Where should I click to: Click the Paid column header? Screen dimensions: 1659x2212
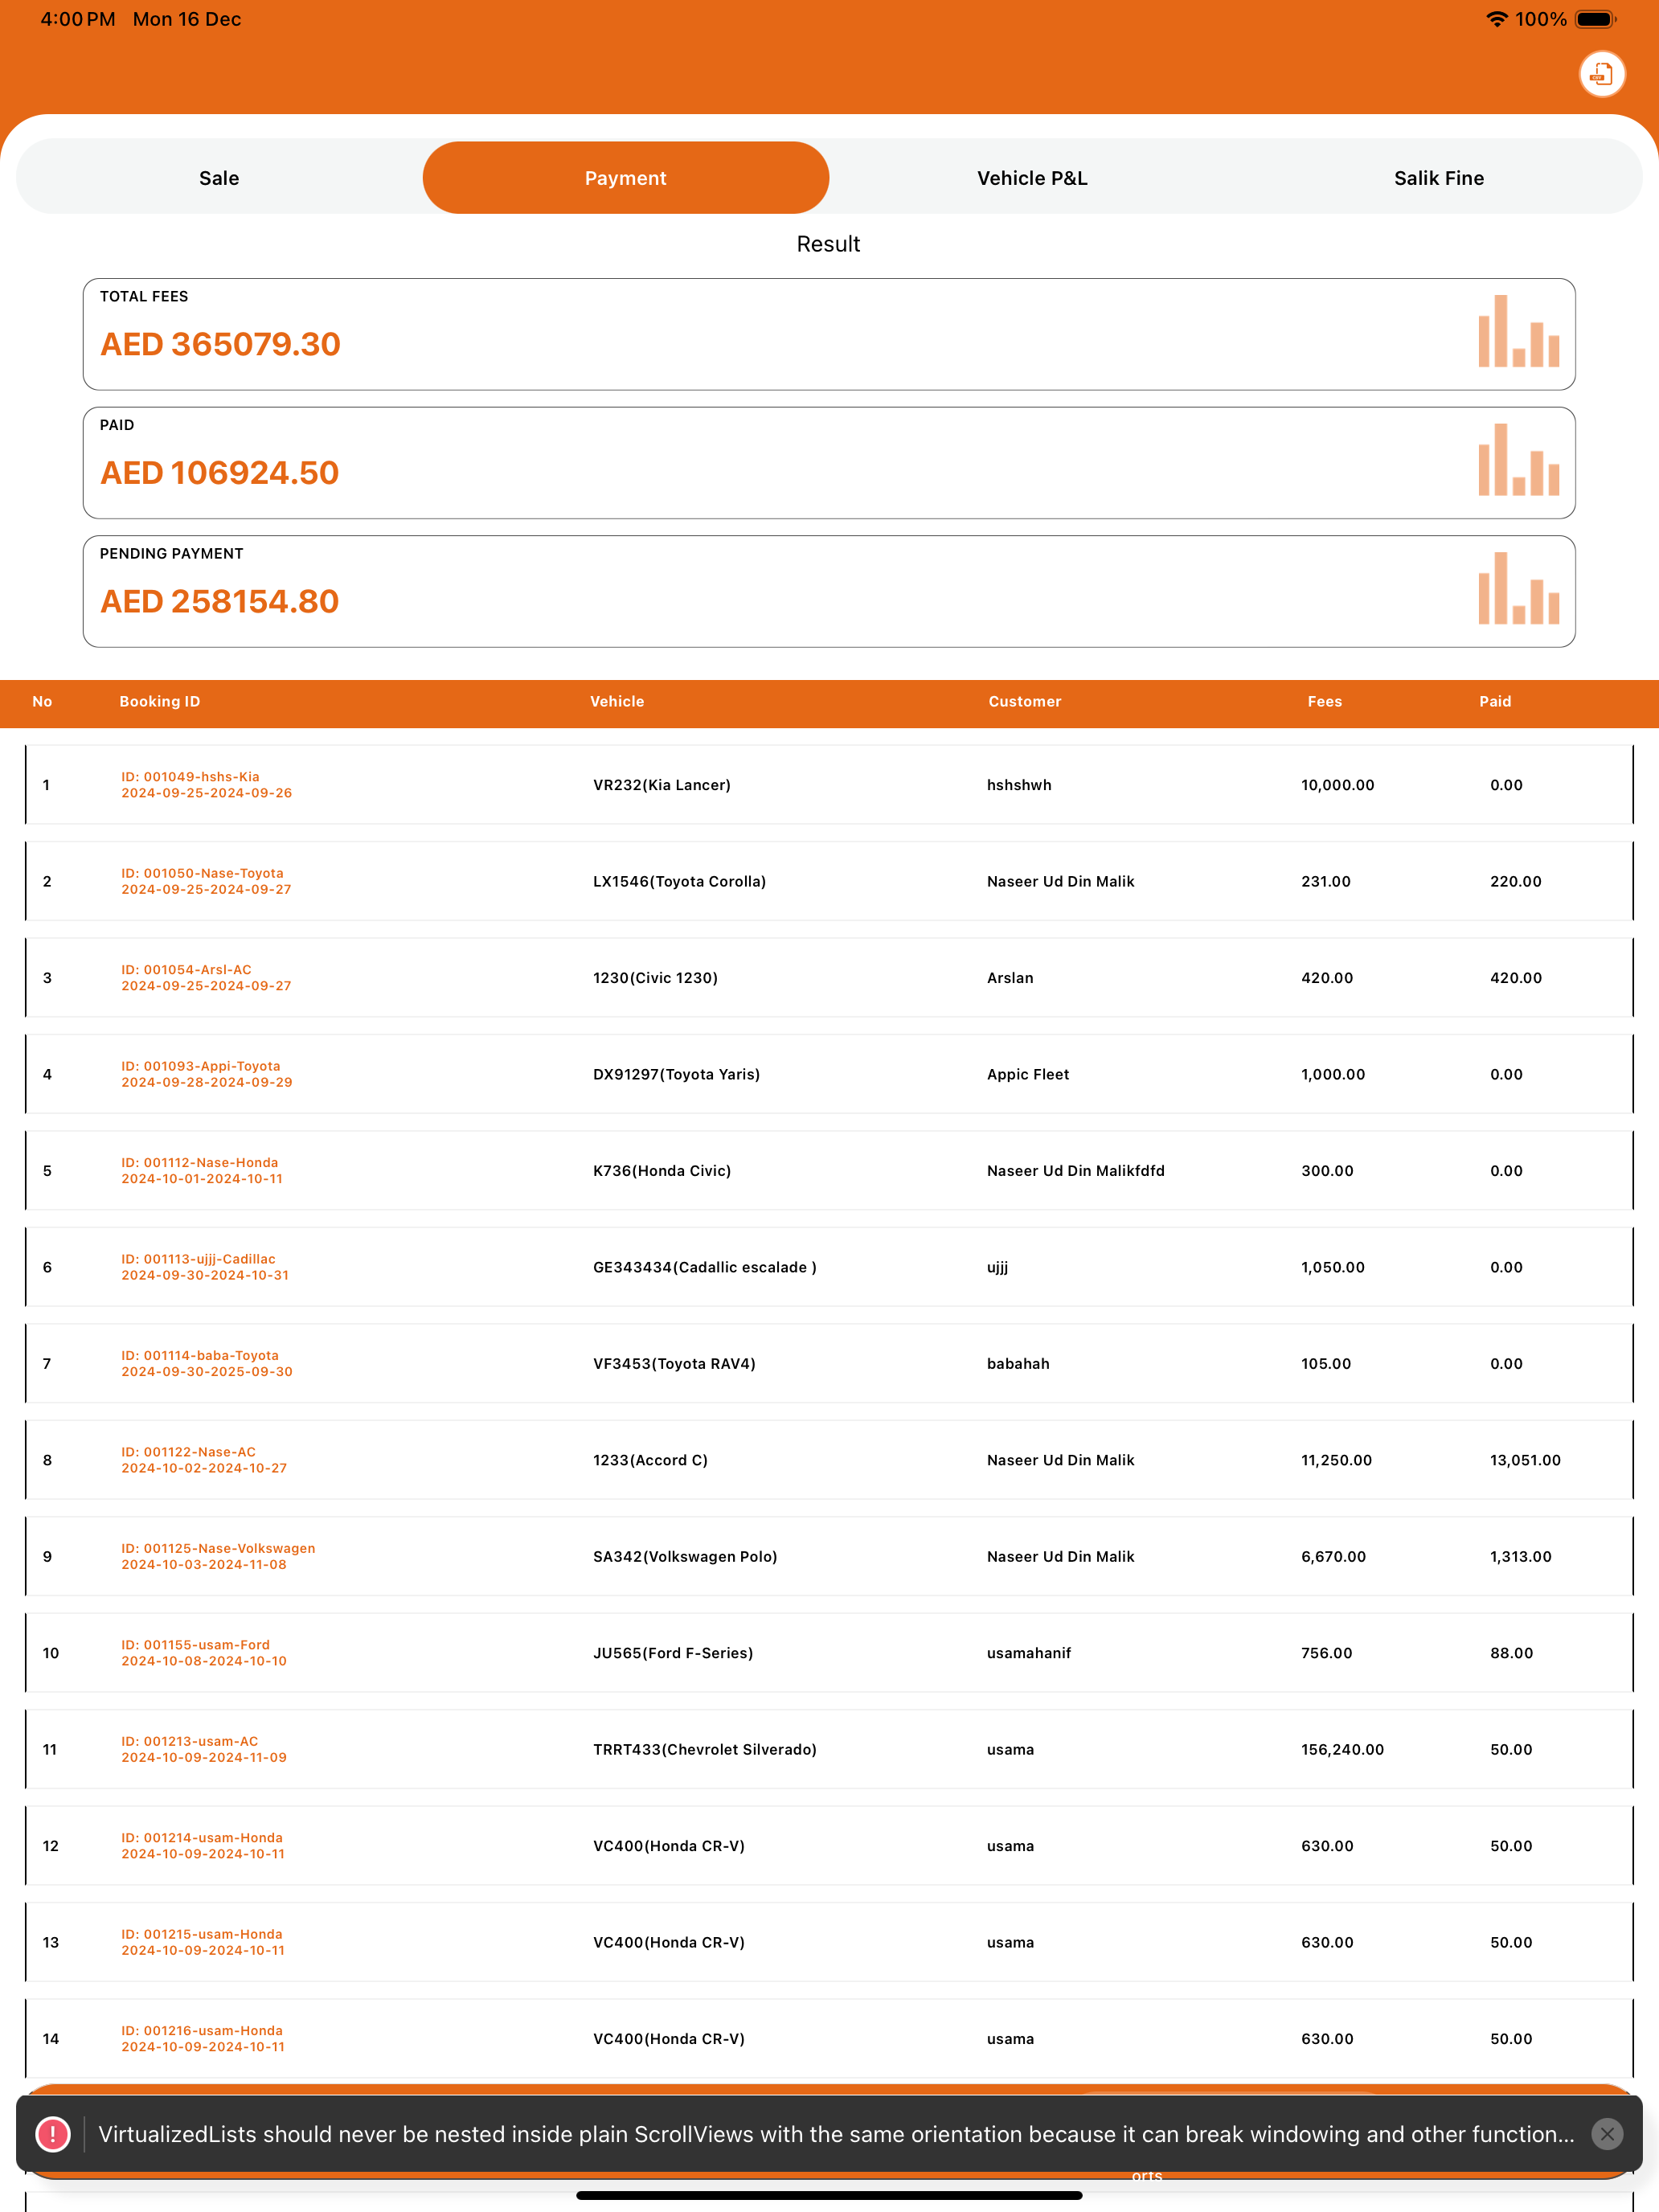tap(1495, 702)
